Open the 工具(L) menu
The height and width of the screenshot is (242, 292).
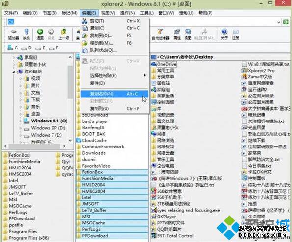[x=147, y=13]
